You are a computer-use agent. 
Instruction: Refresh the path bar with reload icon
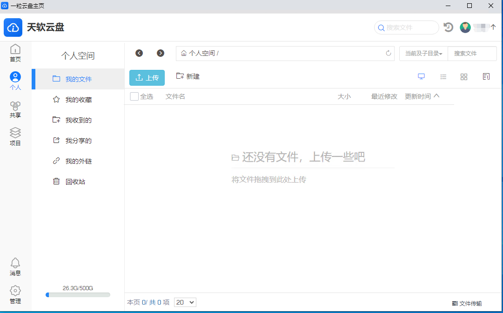[x=389, y=54]
